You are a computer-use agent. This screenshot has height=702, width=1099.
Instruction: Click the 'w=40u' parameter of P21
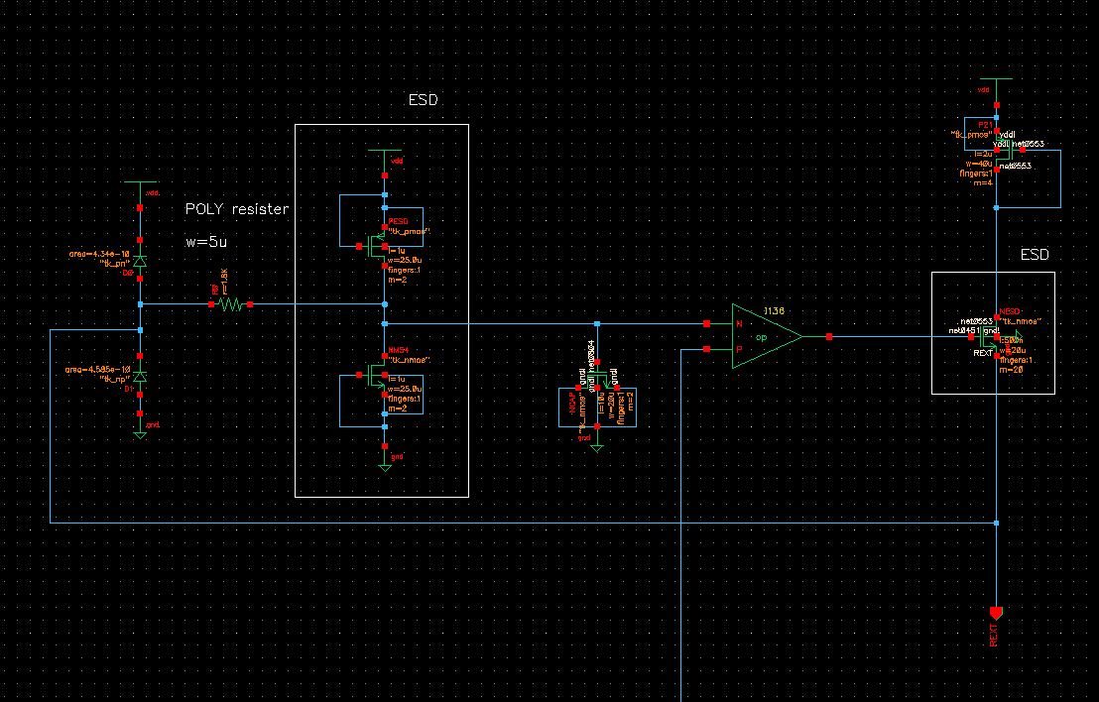coord(979,164)
